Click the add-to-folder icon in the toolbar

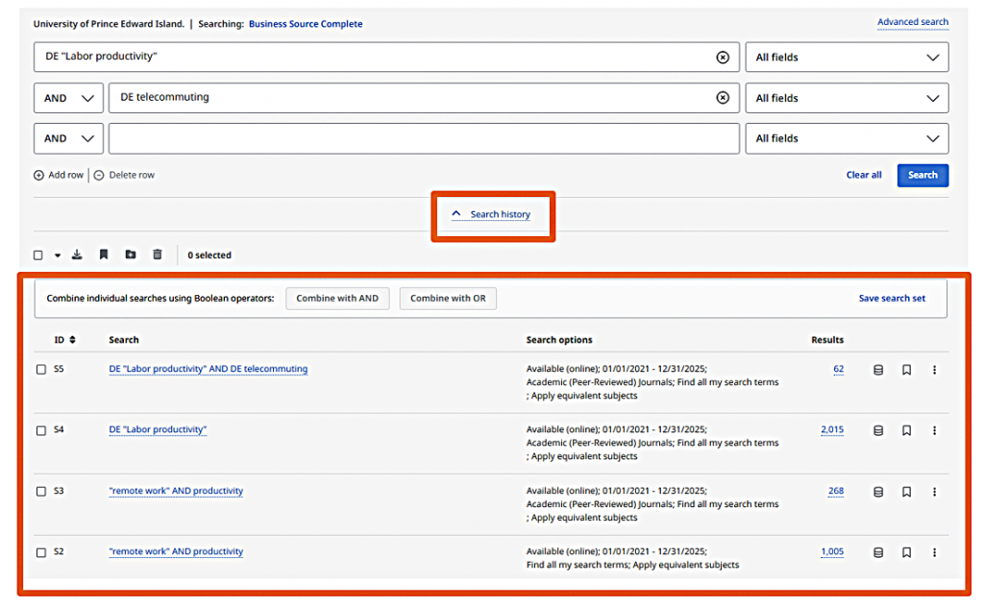[131, 255]
